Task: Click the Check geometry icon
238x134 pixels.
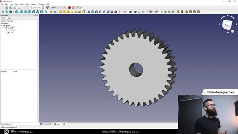Action: 161,12
